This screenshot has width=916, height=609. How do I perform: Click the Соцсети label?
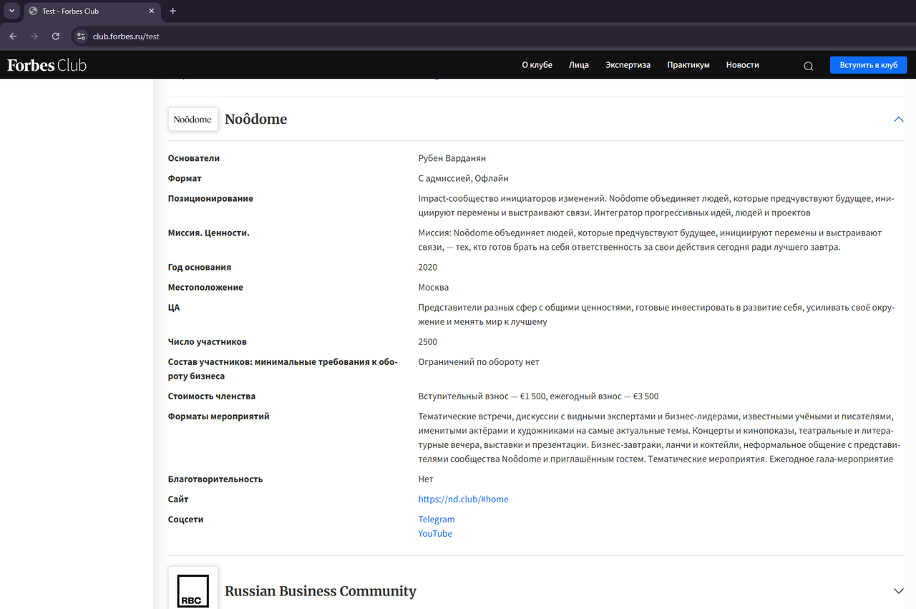(x=186, y=520)
